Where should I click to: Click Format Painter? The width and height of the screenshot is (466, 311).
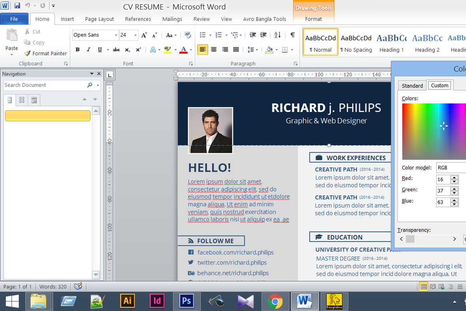click(x=45, y=53)
